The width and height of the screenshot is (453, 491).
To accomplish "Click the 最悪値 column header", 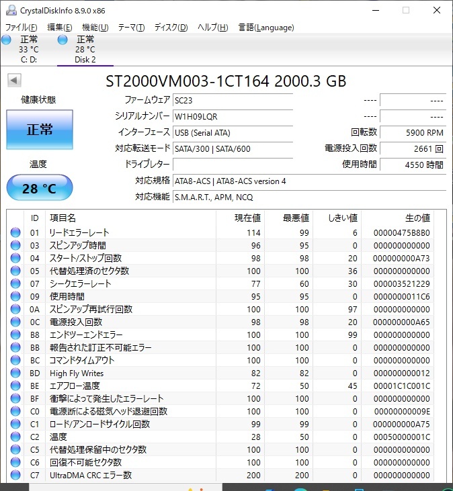I will (288, 218).
